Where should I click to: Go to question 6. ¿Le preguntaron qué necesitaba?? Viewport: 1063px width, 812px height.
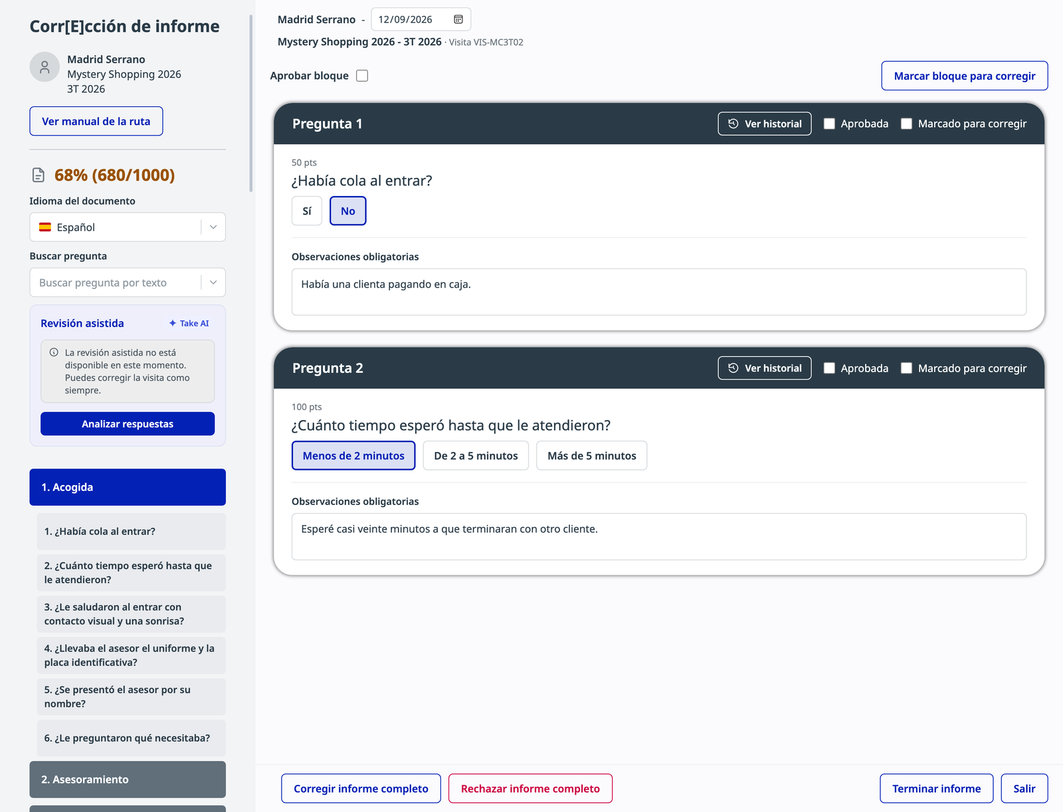pos(132,738)
